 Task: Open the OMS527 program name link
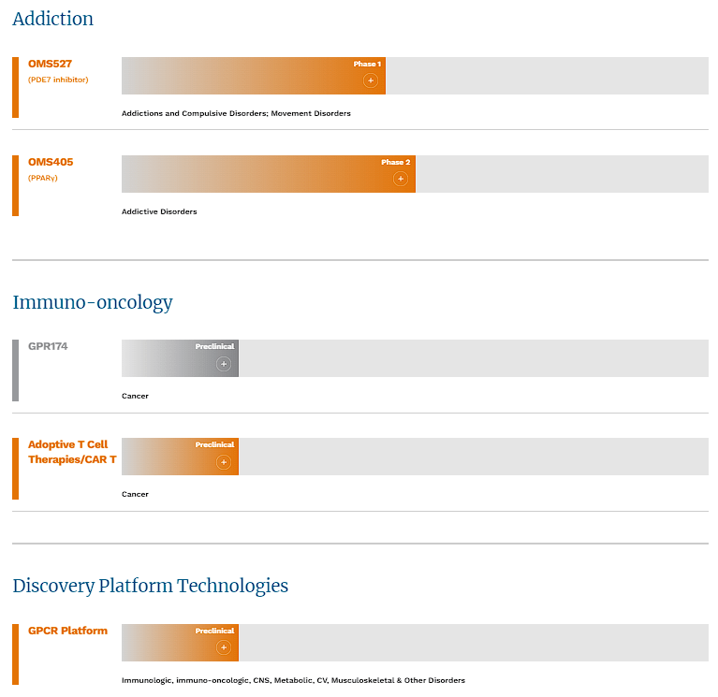pyautogui.click(x=51, y=64)
